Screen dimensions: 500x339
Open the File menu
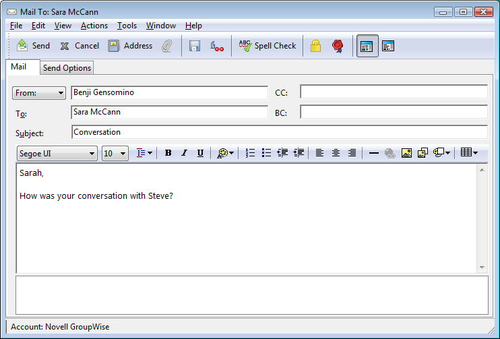16,26
